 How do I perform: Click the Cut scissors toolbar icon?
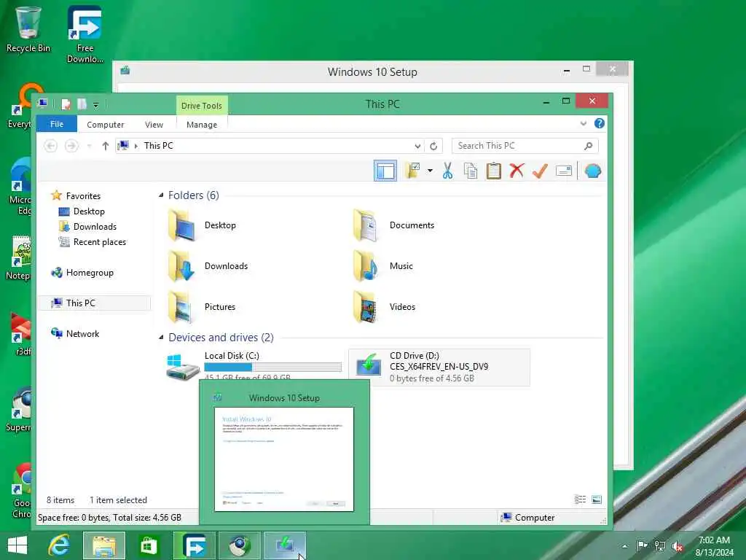[447, 171]
